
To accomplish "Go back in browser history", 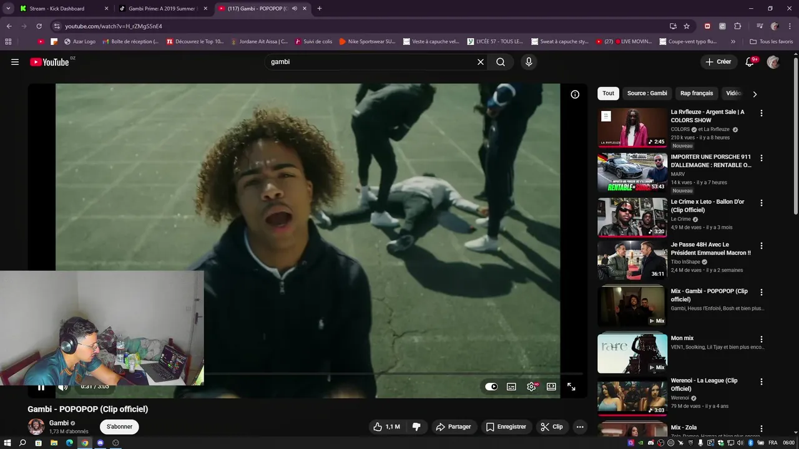I will click(x=9, y=26).
